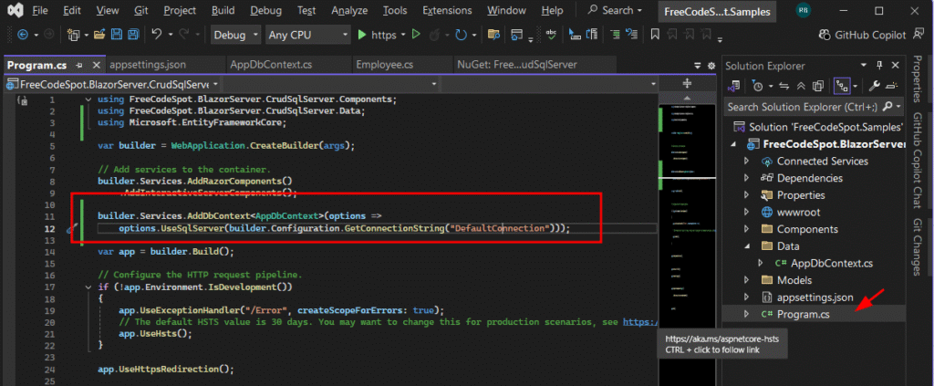Click the New Item toolbar icon
Image resolution: width=934 pixels, height=386 pixels.
(73, 36)
